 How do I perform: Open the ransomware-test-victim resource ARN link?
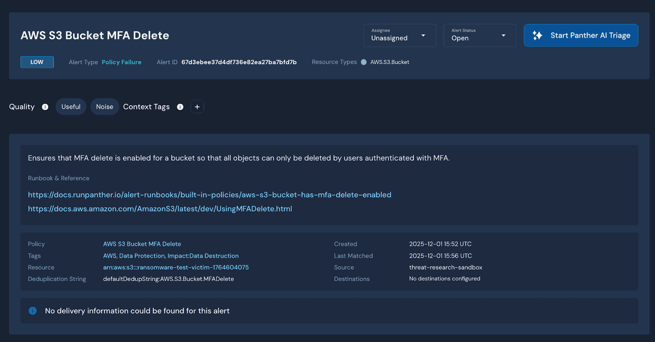[176, 267]
